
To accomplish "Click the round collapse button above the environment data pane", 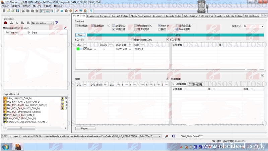I will pyautogui.click(x=263, y=75).
